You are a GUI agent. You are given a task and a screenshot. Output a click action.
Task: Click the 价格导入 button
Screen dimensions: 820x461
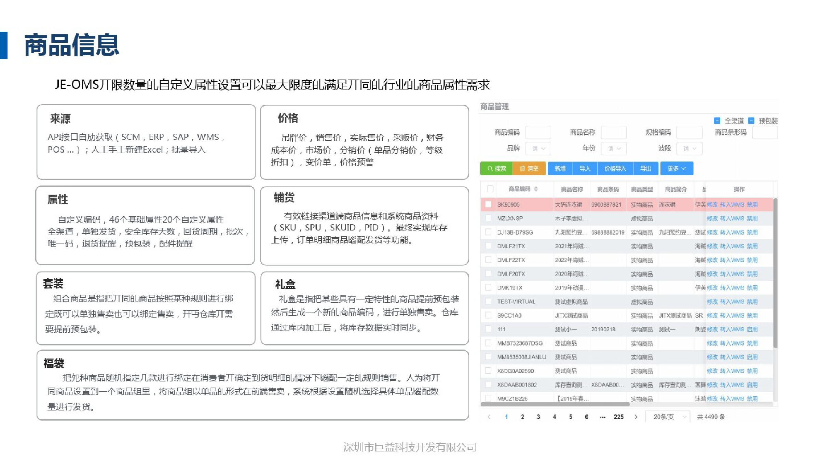tap(615, 168)
